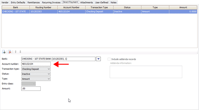Click the Amount type grid cell
199x110 pixels.
(x=155, y=11)
